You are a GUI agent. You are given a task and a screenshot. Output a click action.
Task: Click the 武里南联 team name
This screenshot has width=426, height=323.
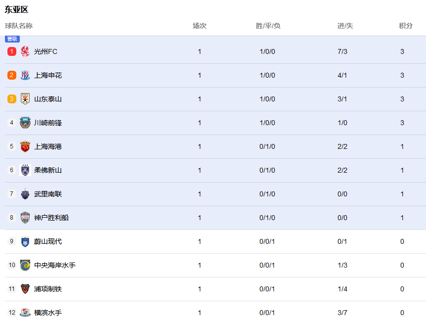[x=48, y=194]
